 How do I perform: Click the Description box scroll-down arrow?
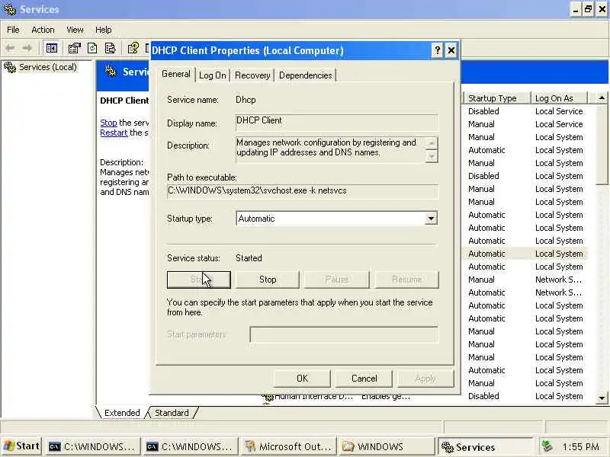[x=431, y=156]
